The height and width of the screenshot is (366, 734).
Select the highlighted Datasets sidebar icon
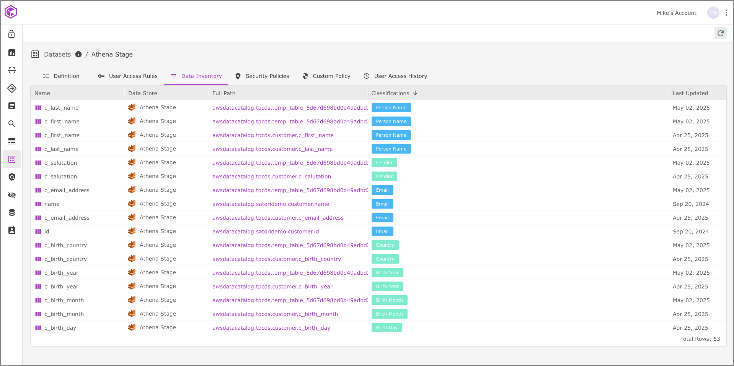pos(12,159)
